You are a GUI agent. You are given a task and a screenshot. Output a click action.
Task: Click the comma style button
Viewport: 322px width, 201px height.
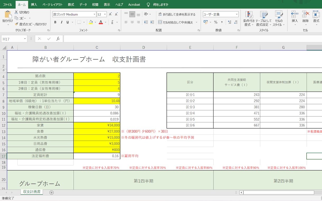pyautogui.click(x=222, y=22)
